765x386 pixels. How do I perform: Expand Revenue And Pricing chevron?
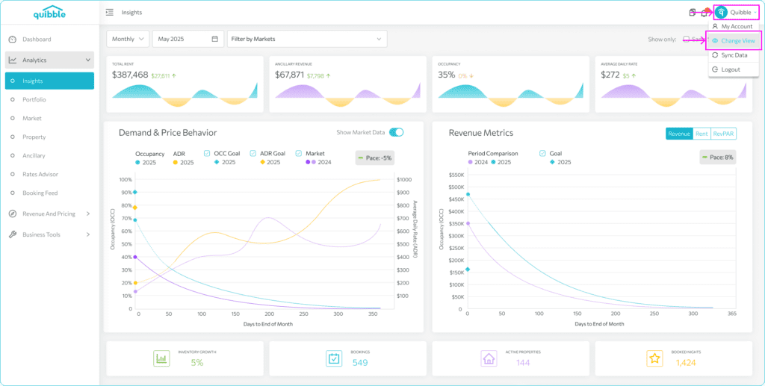point(88,214)
